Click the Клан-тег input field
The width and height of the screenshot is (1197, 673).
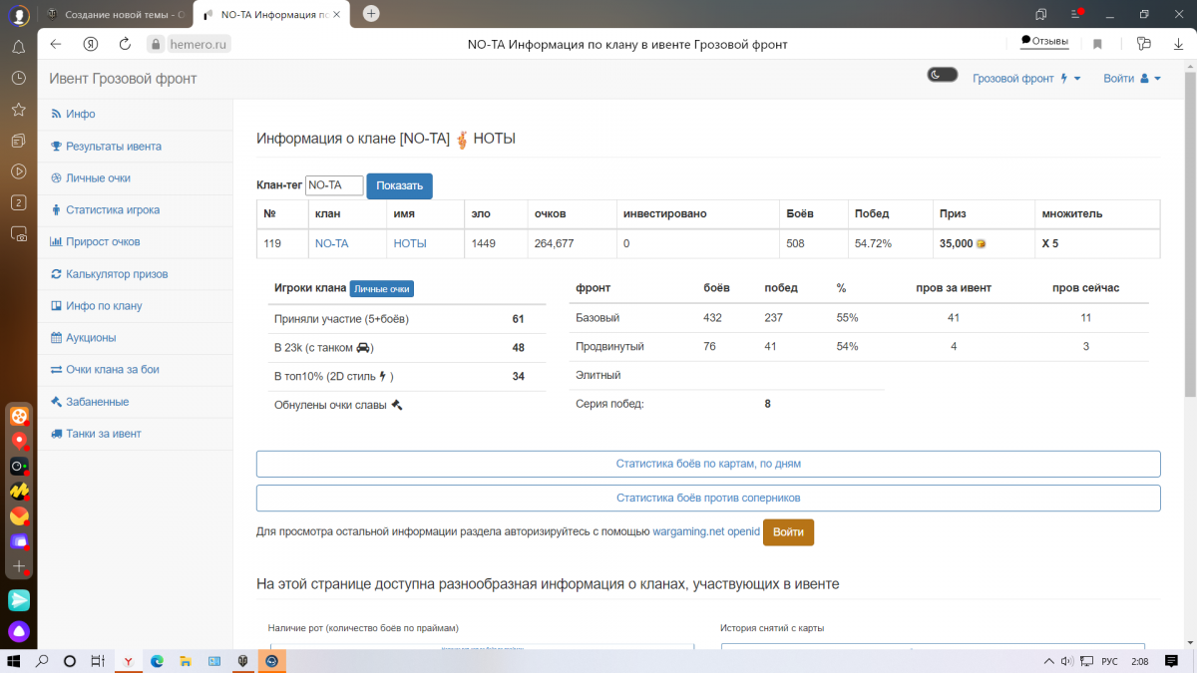click(334, 185)
